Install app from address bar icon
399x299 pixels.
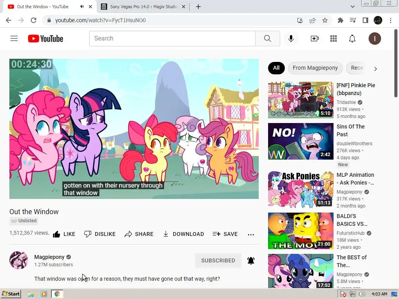click(x=300, y=20)
